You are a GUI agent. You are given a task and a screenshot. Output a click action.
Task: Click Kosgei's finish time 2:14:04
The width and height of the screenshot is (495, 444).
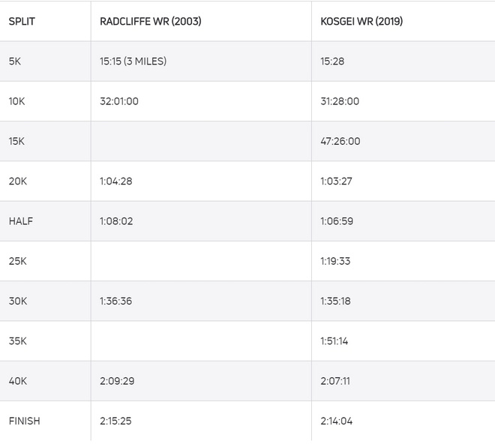336,421
